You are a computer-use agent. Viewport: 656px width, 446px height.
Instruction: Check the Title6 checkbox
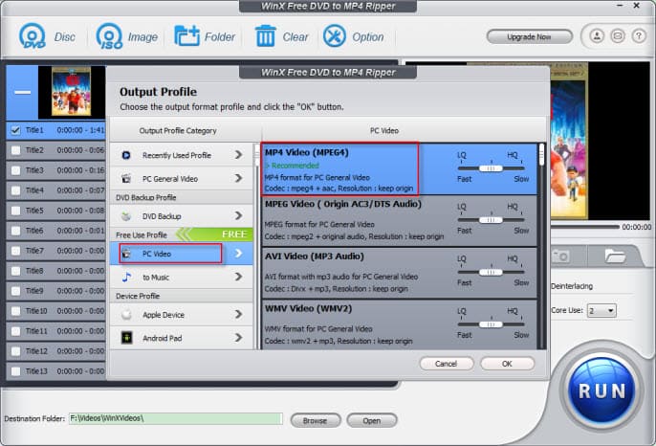(15, 231)
